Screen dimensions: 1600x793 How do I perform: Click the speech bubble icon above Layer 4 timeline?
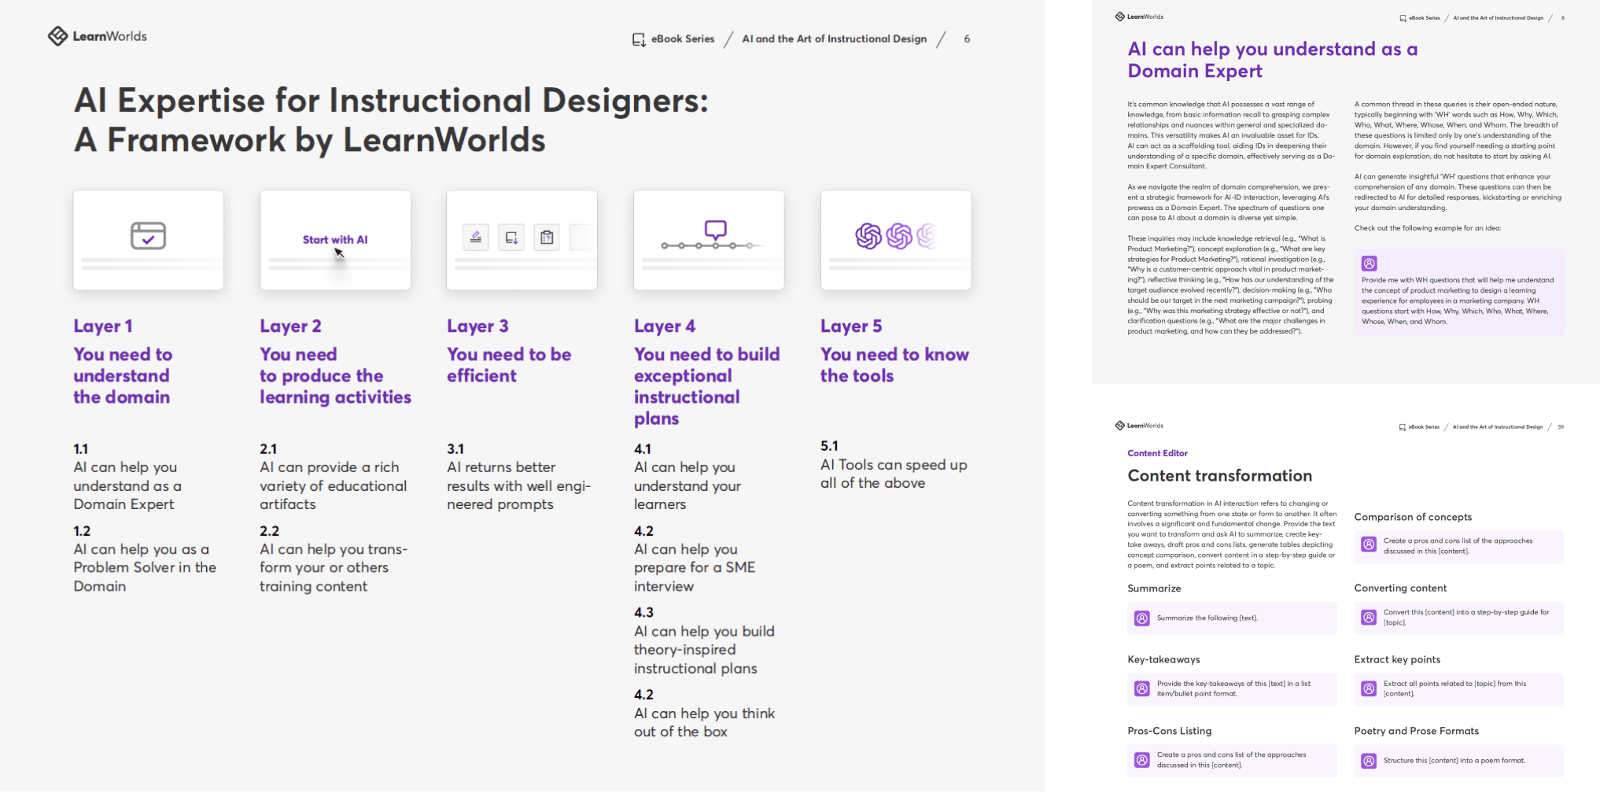pos(716,228)
